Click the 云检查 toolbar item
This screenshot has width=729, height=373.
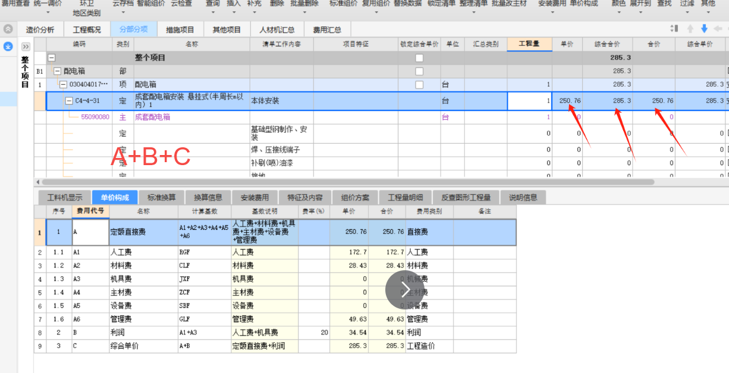(x=181, y=3)
